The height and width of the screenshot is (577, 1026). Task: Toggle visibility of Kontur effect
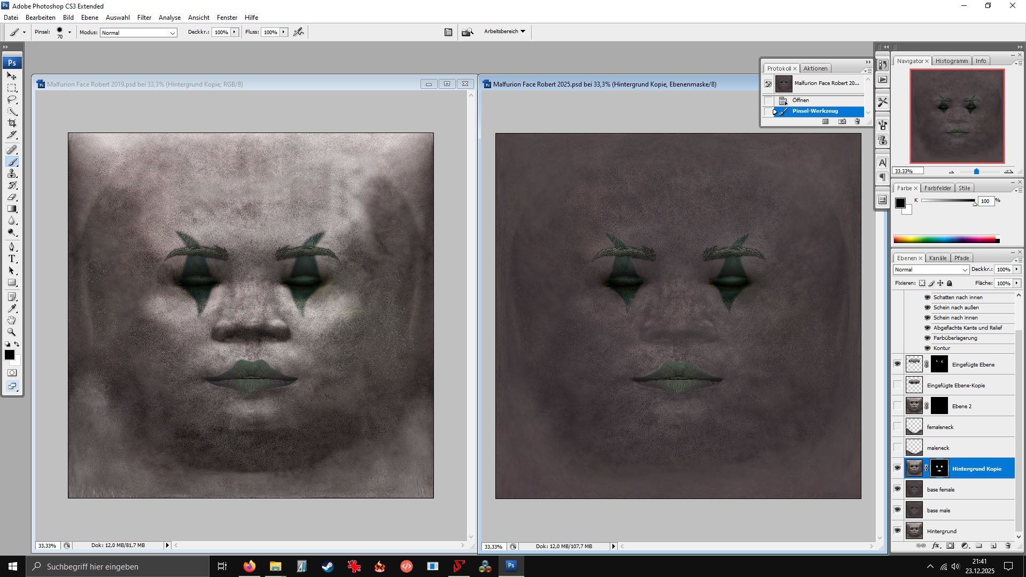927,348
